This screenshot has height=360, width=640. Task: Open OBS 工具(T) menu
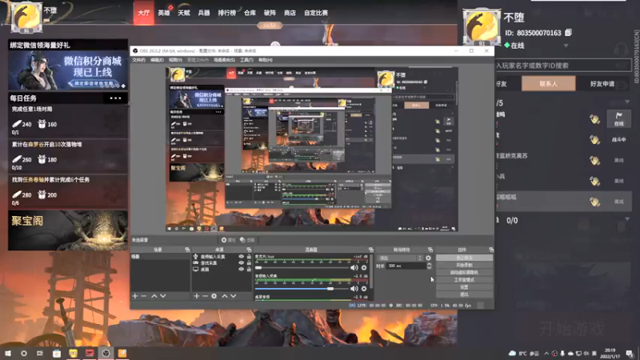[x=246, y=60]
